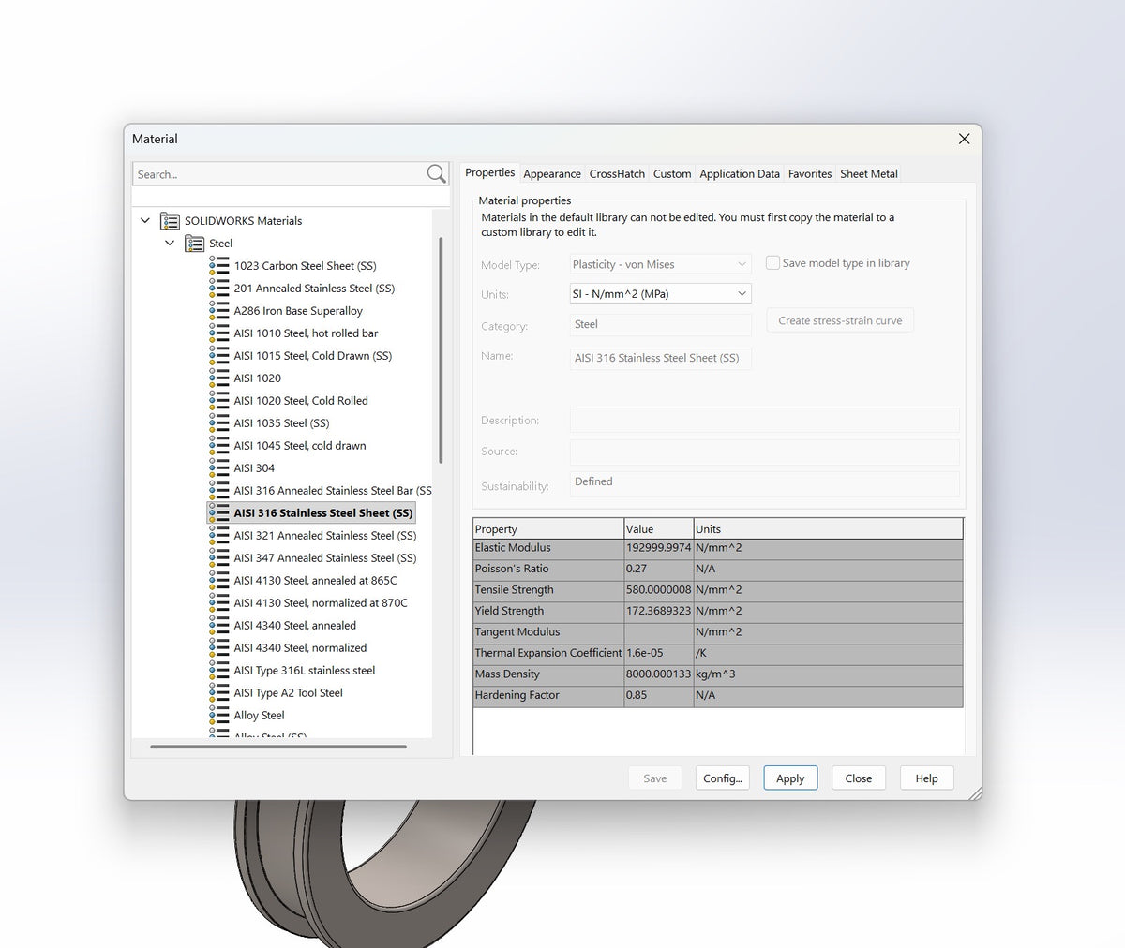The height and width of the screenshot is (948, 1125).
Task: Click the AISI 1020 Steel, Cold Rolled icon
Action: pos(219,401)
